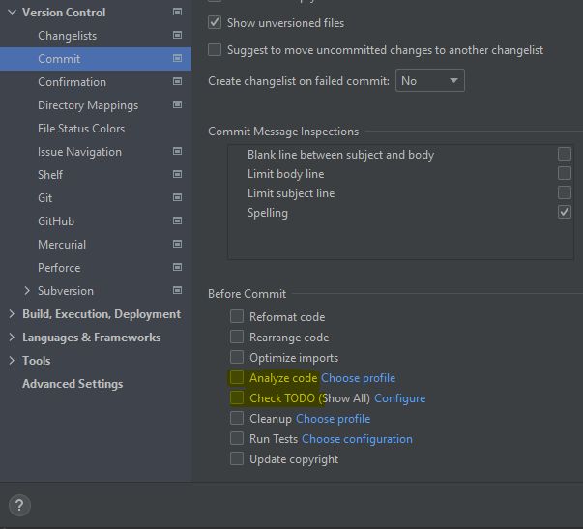Enable Cleanup before commit
The height and width of the screenshot is (529, 583).
pyautogui.click(x=237, y=418)
